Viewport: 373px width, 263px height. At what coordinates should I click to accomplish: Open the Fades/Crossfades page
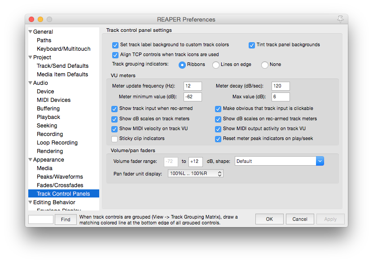point(60,185)
